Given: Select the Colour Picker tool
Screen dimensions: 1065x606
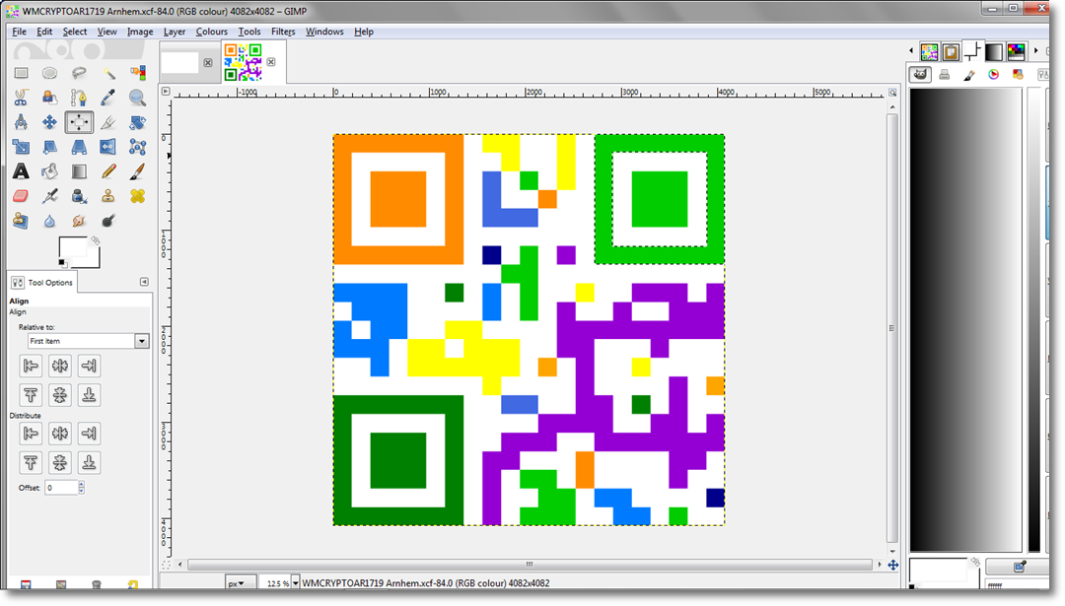Looking at the screenshot, I should 108,98.
